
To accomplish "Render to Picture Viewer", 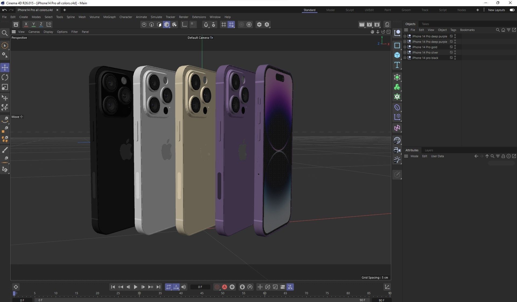I will coord(369,24).
